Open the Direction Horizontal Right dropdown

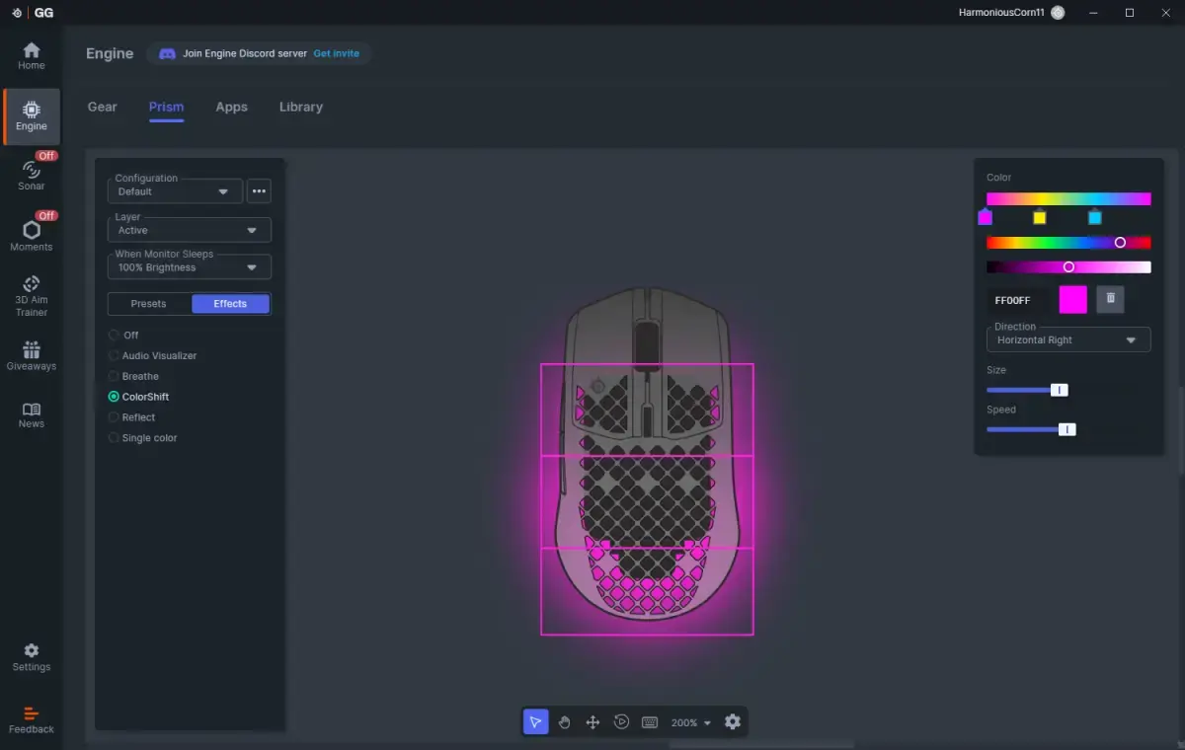(x=1068, y=339)
